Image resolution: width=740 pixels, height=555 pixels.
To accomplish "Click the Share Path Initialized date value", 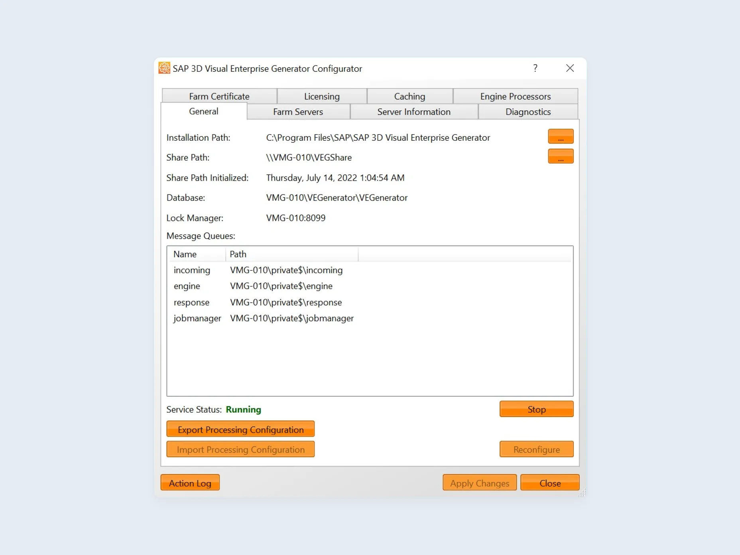I will tap(335, 178).
